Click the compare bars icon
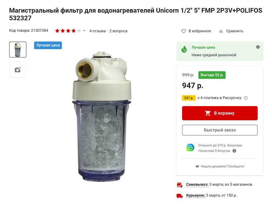 coord(221,31)
